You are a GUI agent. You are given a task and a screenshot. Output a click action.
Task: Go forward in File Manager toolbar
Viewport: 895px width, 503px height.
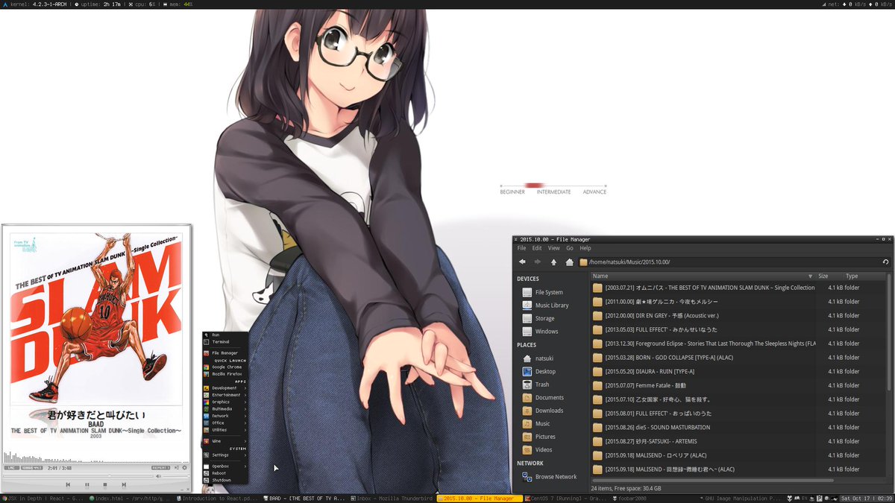(x=538, y=262)
